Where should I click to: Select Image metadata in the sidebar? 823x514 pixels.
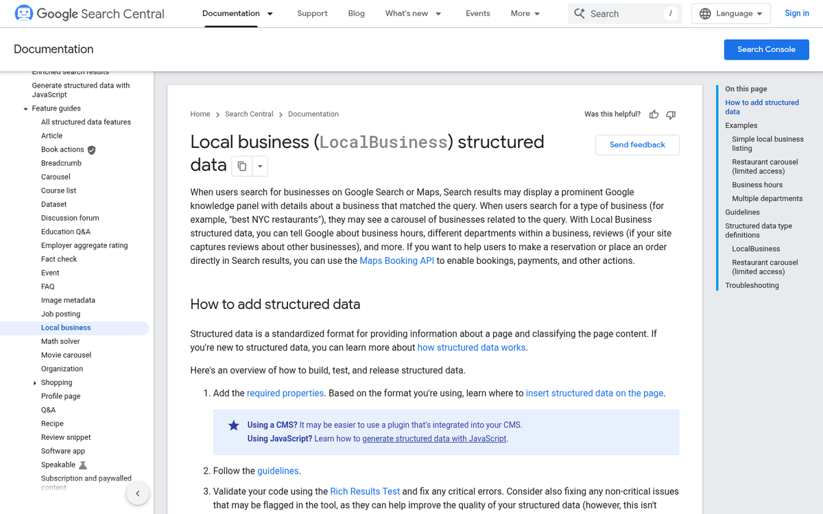[x=68, y=300]
